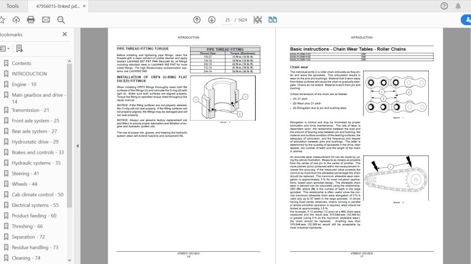Click bookmark icon beside Separation - 72

pyautogui.click(x=6, y=237)
